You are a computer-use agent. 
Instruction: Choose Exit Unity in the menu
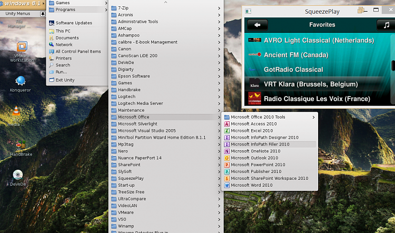[77, 80]
